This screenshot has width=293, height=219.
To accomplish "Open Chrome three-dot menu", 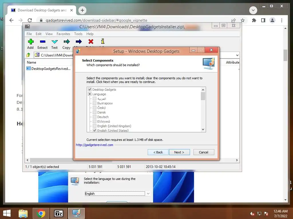I will point(282,20).
